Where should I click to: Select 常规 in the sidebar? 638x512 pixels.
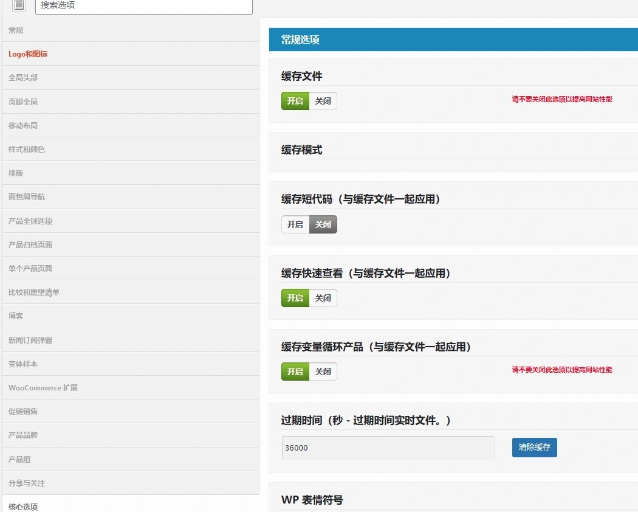pos(16,30)
